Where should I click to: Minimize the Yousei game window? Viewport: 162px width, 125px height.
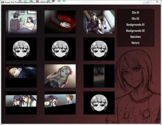tap(147, 2)
